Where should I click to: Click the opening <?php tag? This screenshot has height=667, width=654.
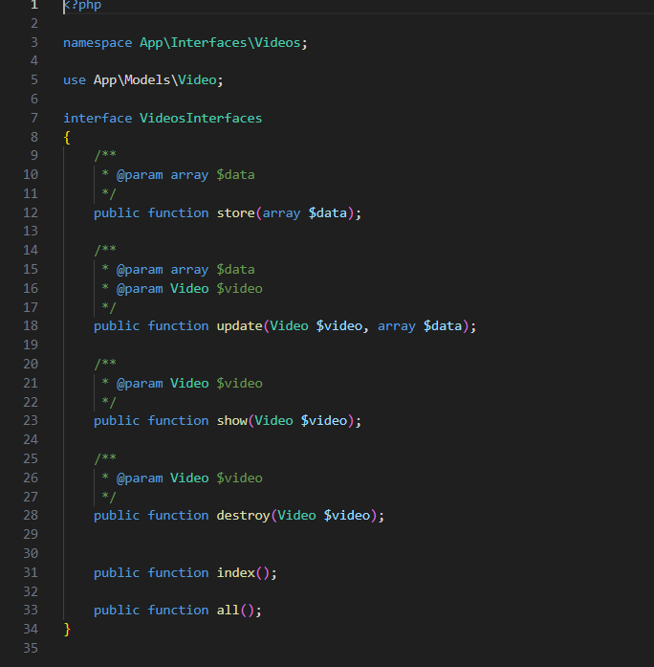(82, 6)
